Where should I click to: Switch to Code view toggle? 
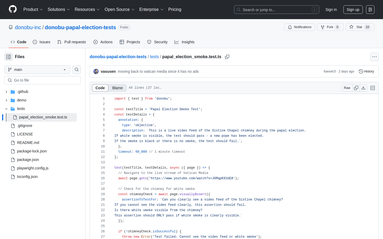(x=100, y=88)
